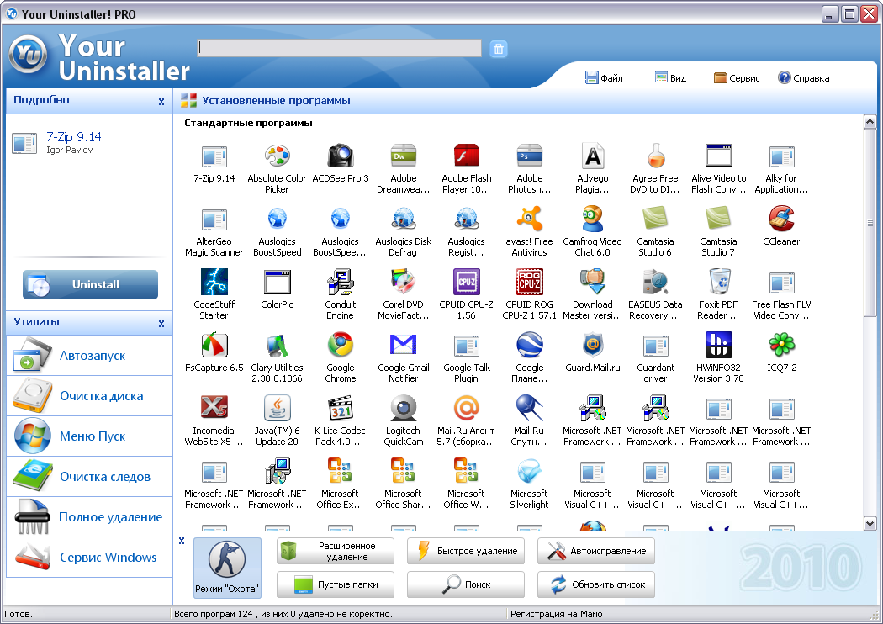The width and height of the screenshot is (883, 624).
Task: Select Absolute Color Picker icon
Action: 277,156
